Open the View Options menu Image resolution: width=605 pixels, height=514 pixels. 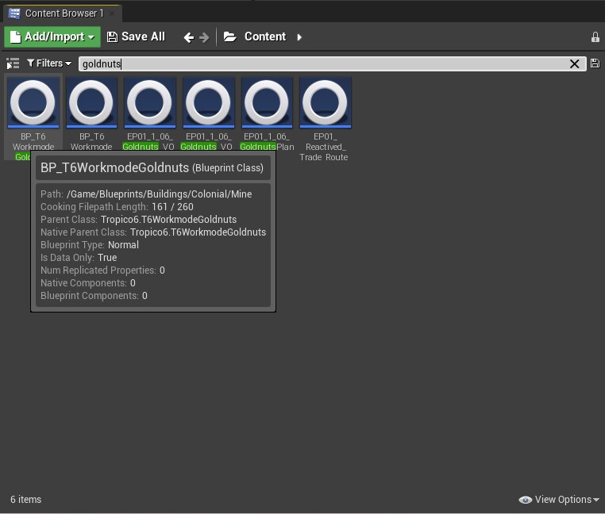click(x=559, y=500)
